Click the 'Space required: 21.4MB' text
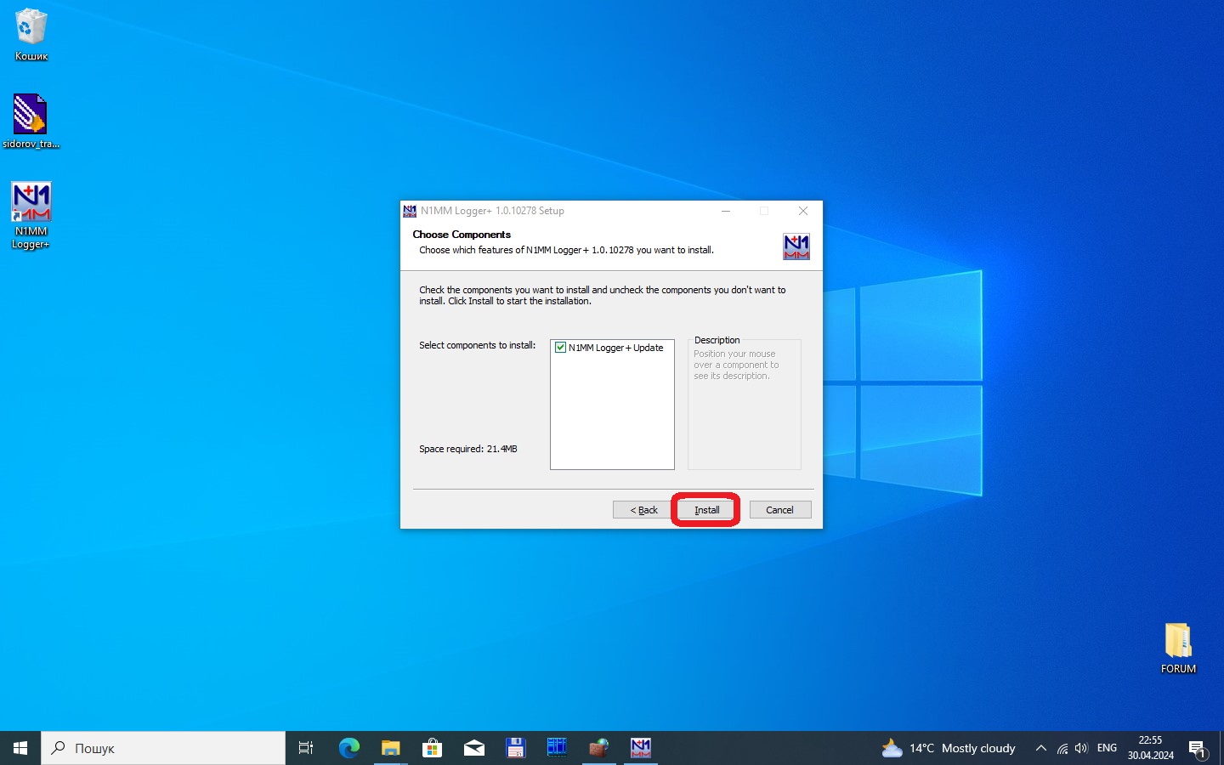This screenshot has height=765, width=1224. [467, 449]
